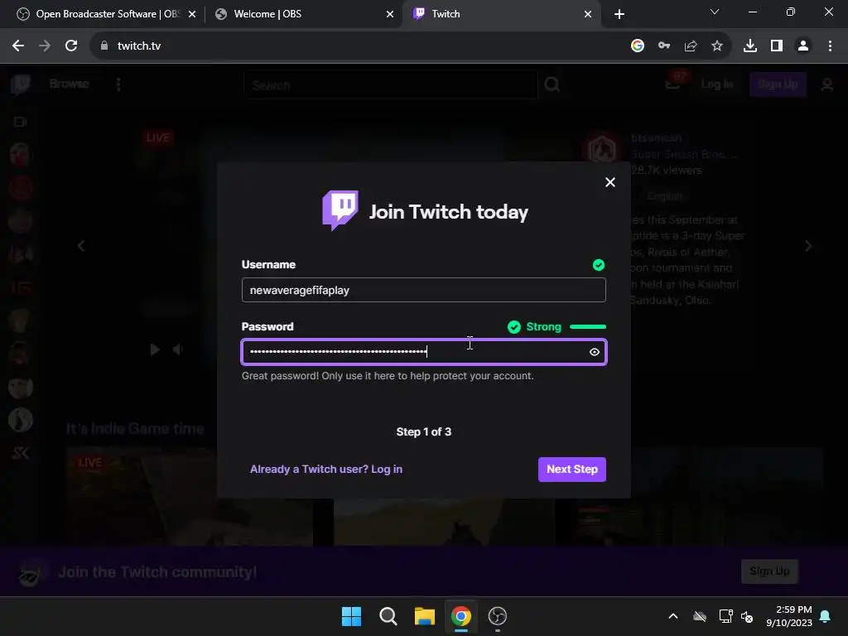Close the Twitch browser tab
This screenshot has height=636, width=848.
588,14
